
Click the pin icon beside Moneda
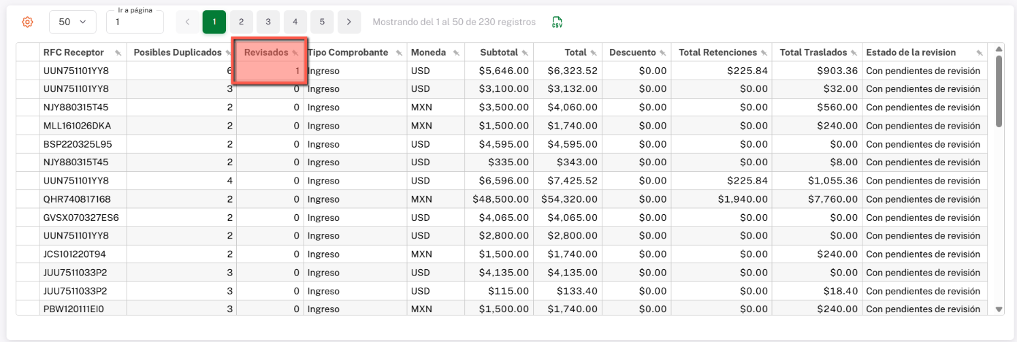[x=455, y=53]
